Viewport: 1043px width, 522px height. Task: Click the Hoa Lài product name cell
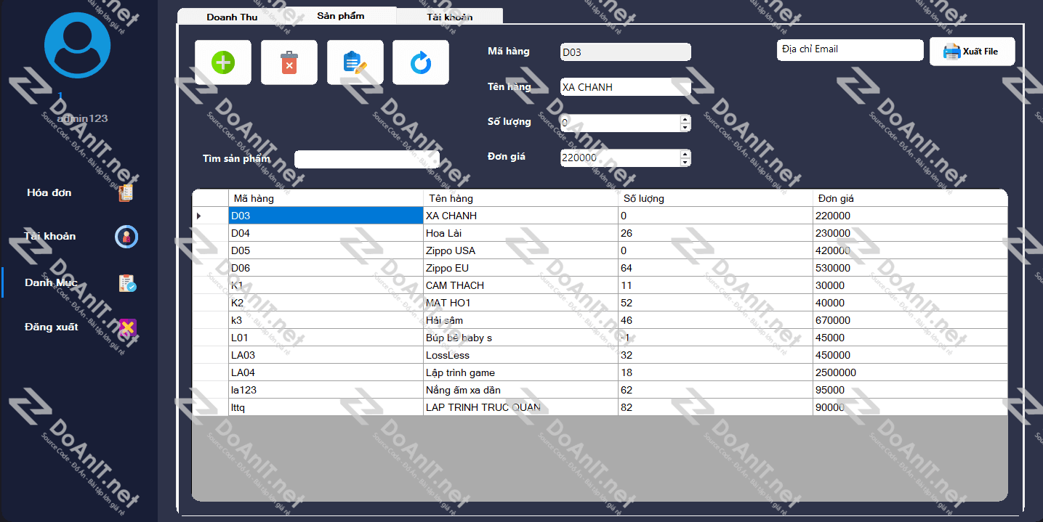[x=520, y=233]
